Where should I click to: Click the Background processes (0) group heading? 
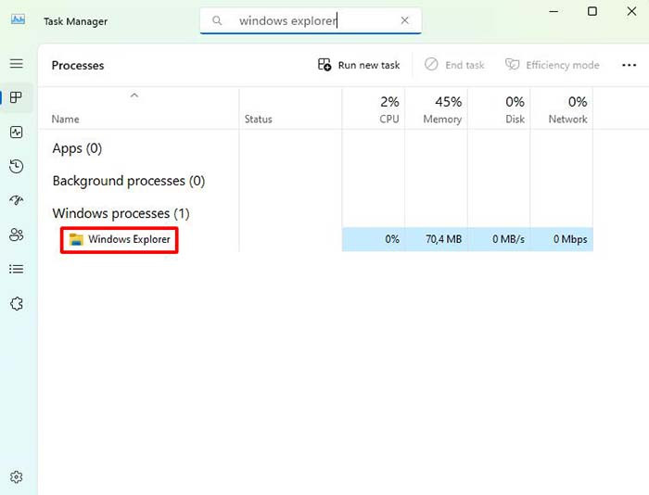click(129, 181)
